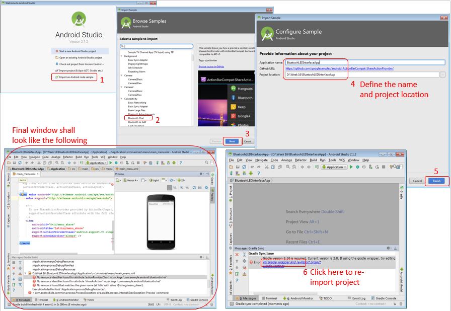Click Start a new Android Studio project
Screen dimensions: 451x311
tap(76, 51)
